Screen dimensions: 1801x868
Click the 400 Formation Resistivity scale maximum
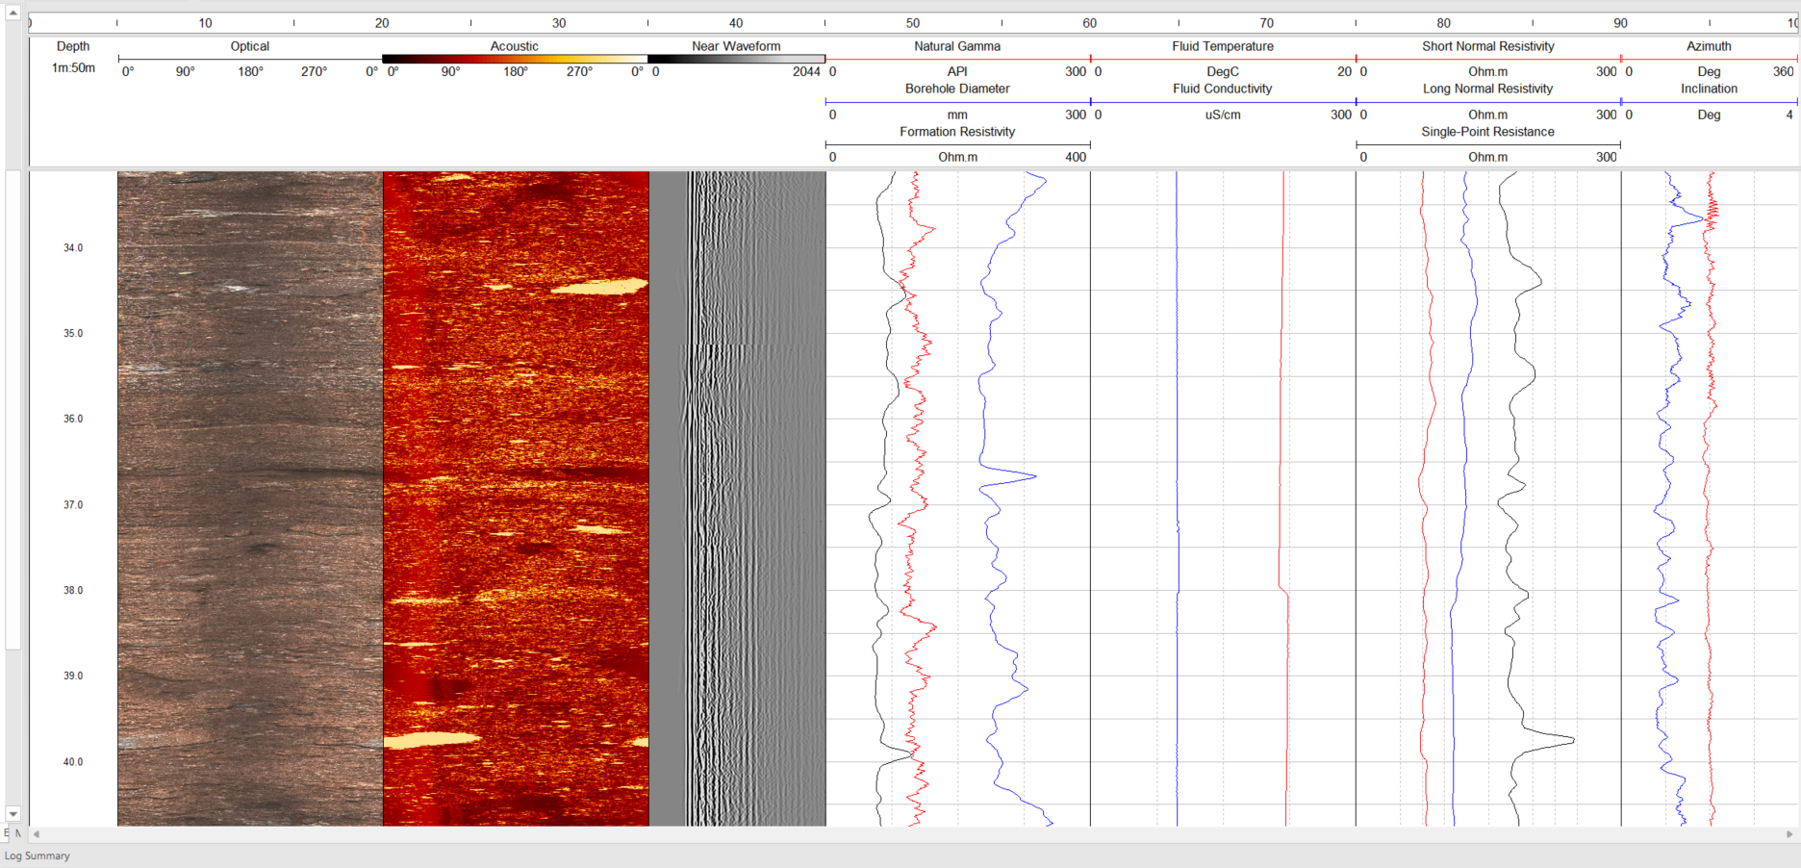tap(1076, 158)
